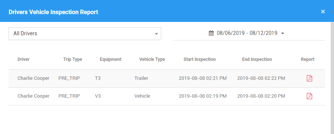Click the Vehicle vehicle type cell
Image resolution: width=334 pixels, height=134 pixels.
tap(142, 96)
